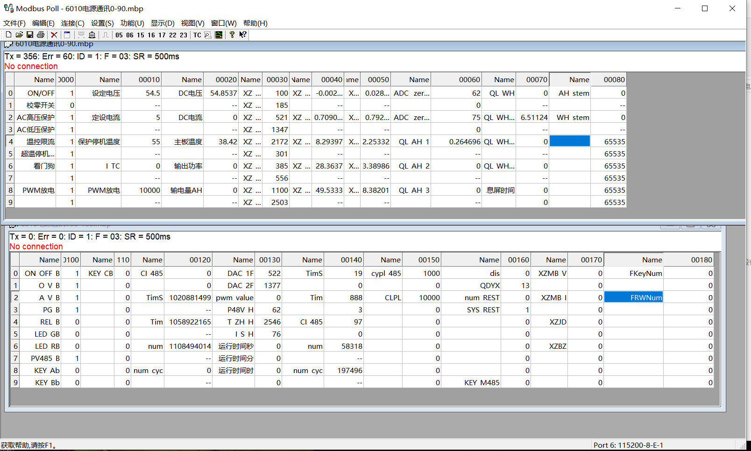The height and width of the screenshot is (451, 751).
Task: Select the 6.51124 value cell
Action: pyautogui.click(x=532, y=117)
